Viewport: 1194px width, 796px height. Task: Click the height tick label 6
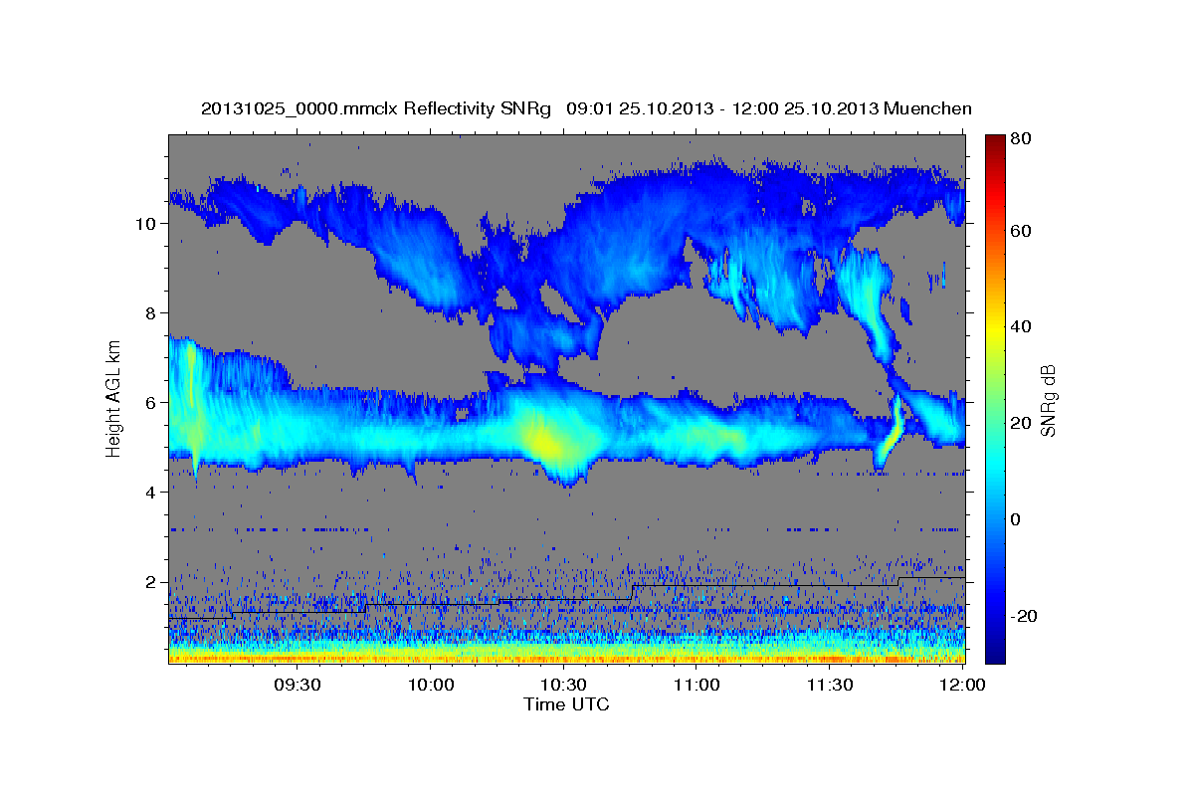click(149, 403)
